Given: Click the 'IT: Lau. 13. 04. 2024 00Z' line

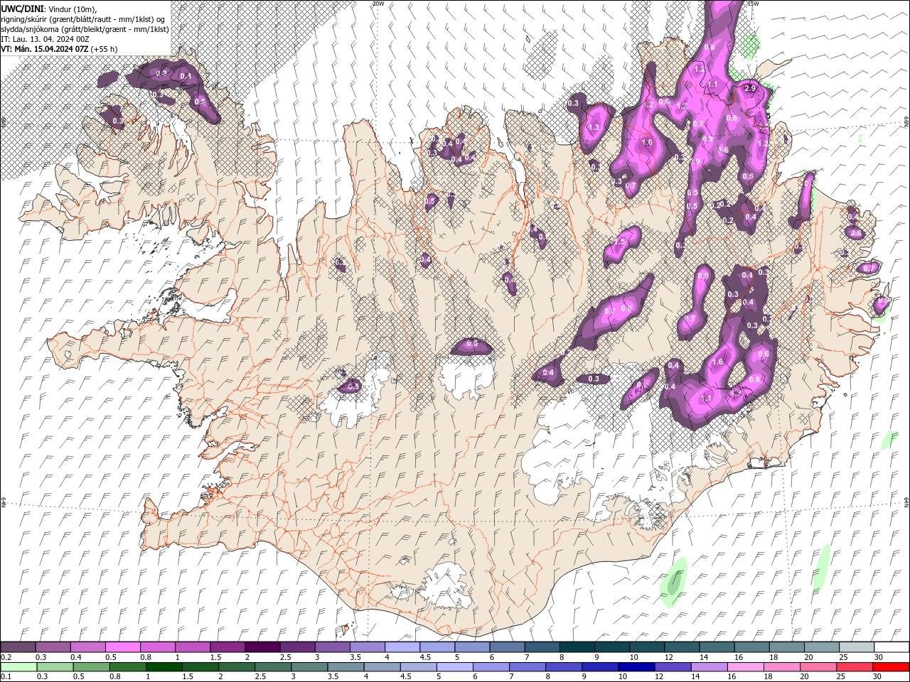Looking at the screenshot, I should pos(45,39).
